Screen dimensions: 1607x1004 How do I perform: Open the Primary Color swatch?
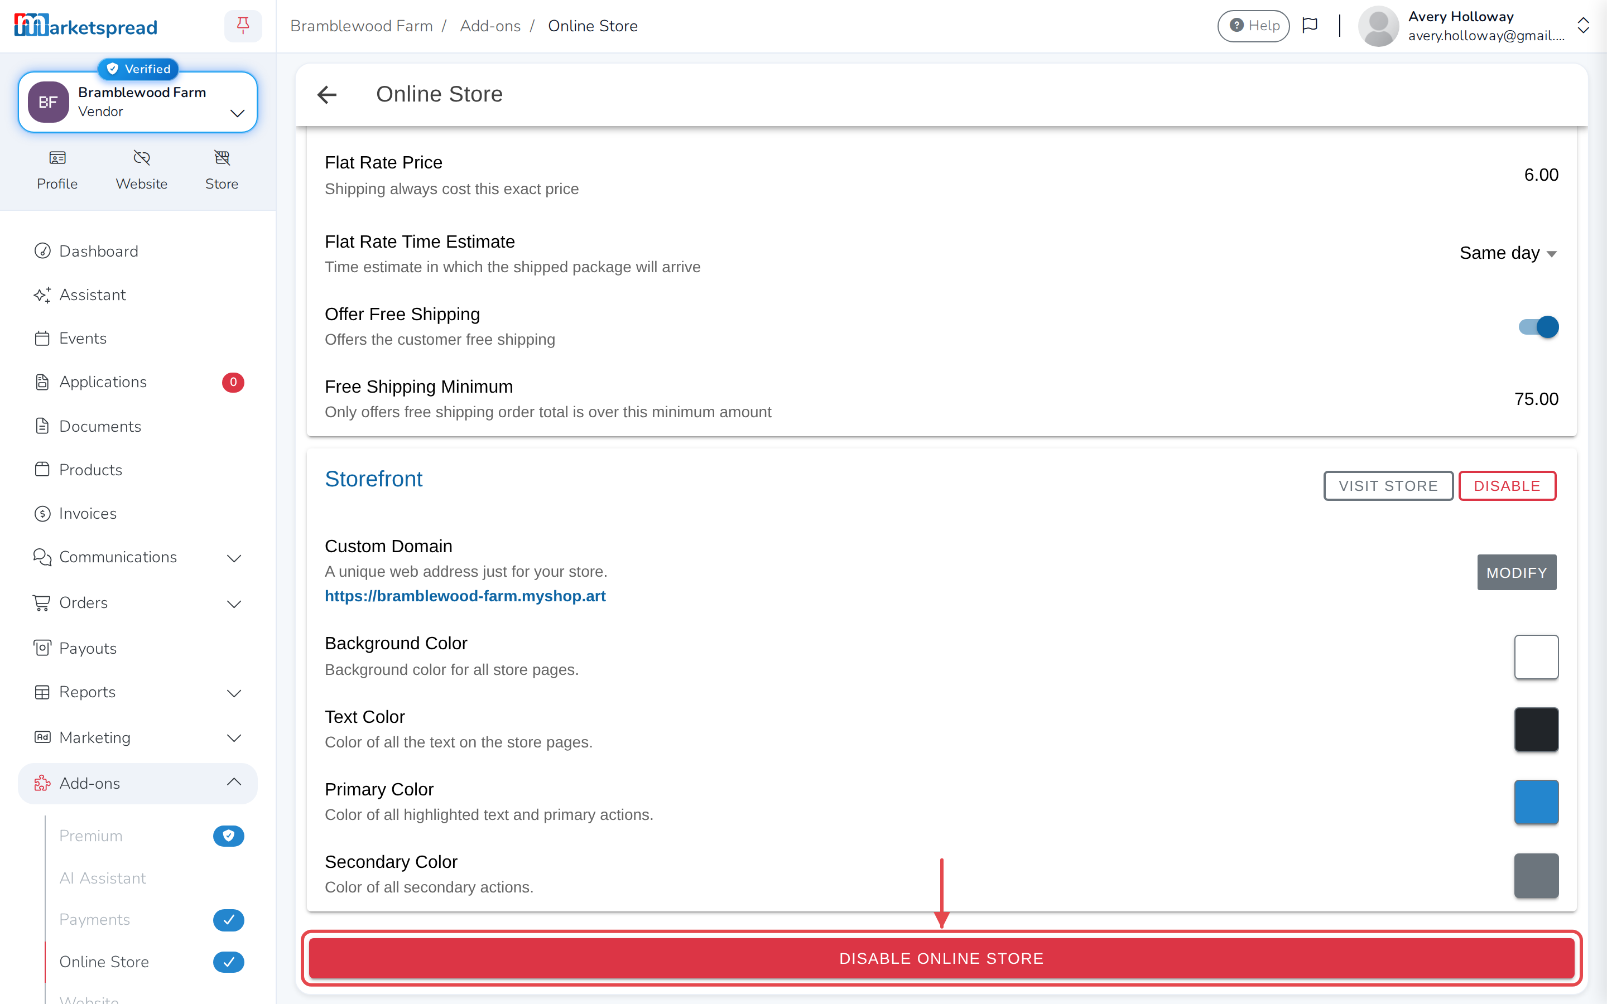click(x=1536, y=802)
